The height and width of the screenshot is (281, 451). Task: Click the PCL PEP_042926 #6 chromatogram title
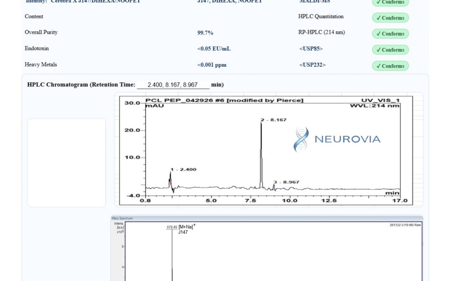tap(224, 100)
